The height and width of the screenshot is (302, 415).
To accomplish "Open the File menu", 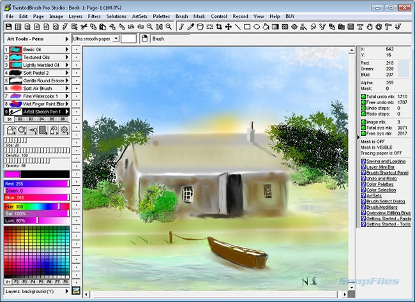I will point(10,17).
